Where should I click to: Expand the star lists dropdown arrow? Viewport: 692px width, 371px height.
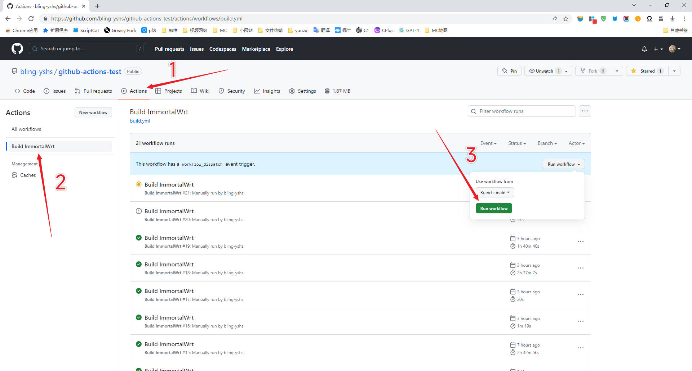[x=674, y=71]
